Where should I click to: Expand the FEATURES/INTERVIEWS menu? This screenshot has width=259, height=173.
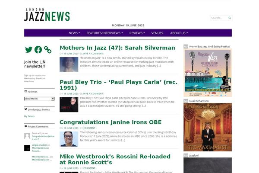105,33
